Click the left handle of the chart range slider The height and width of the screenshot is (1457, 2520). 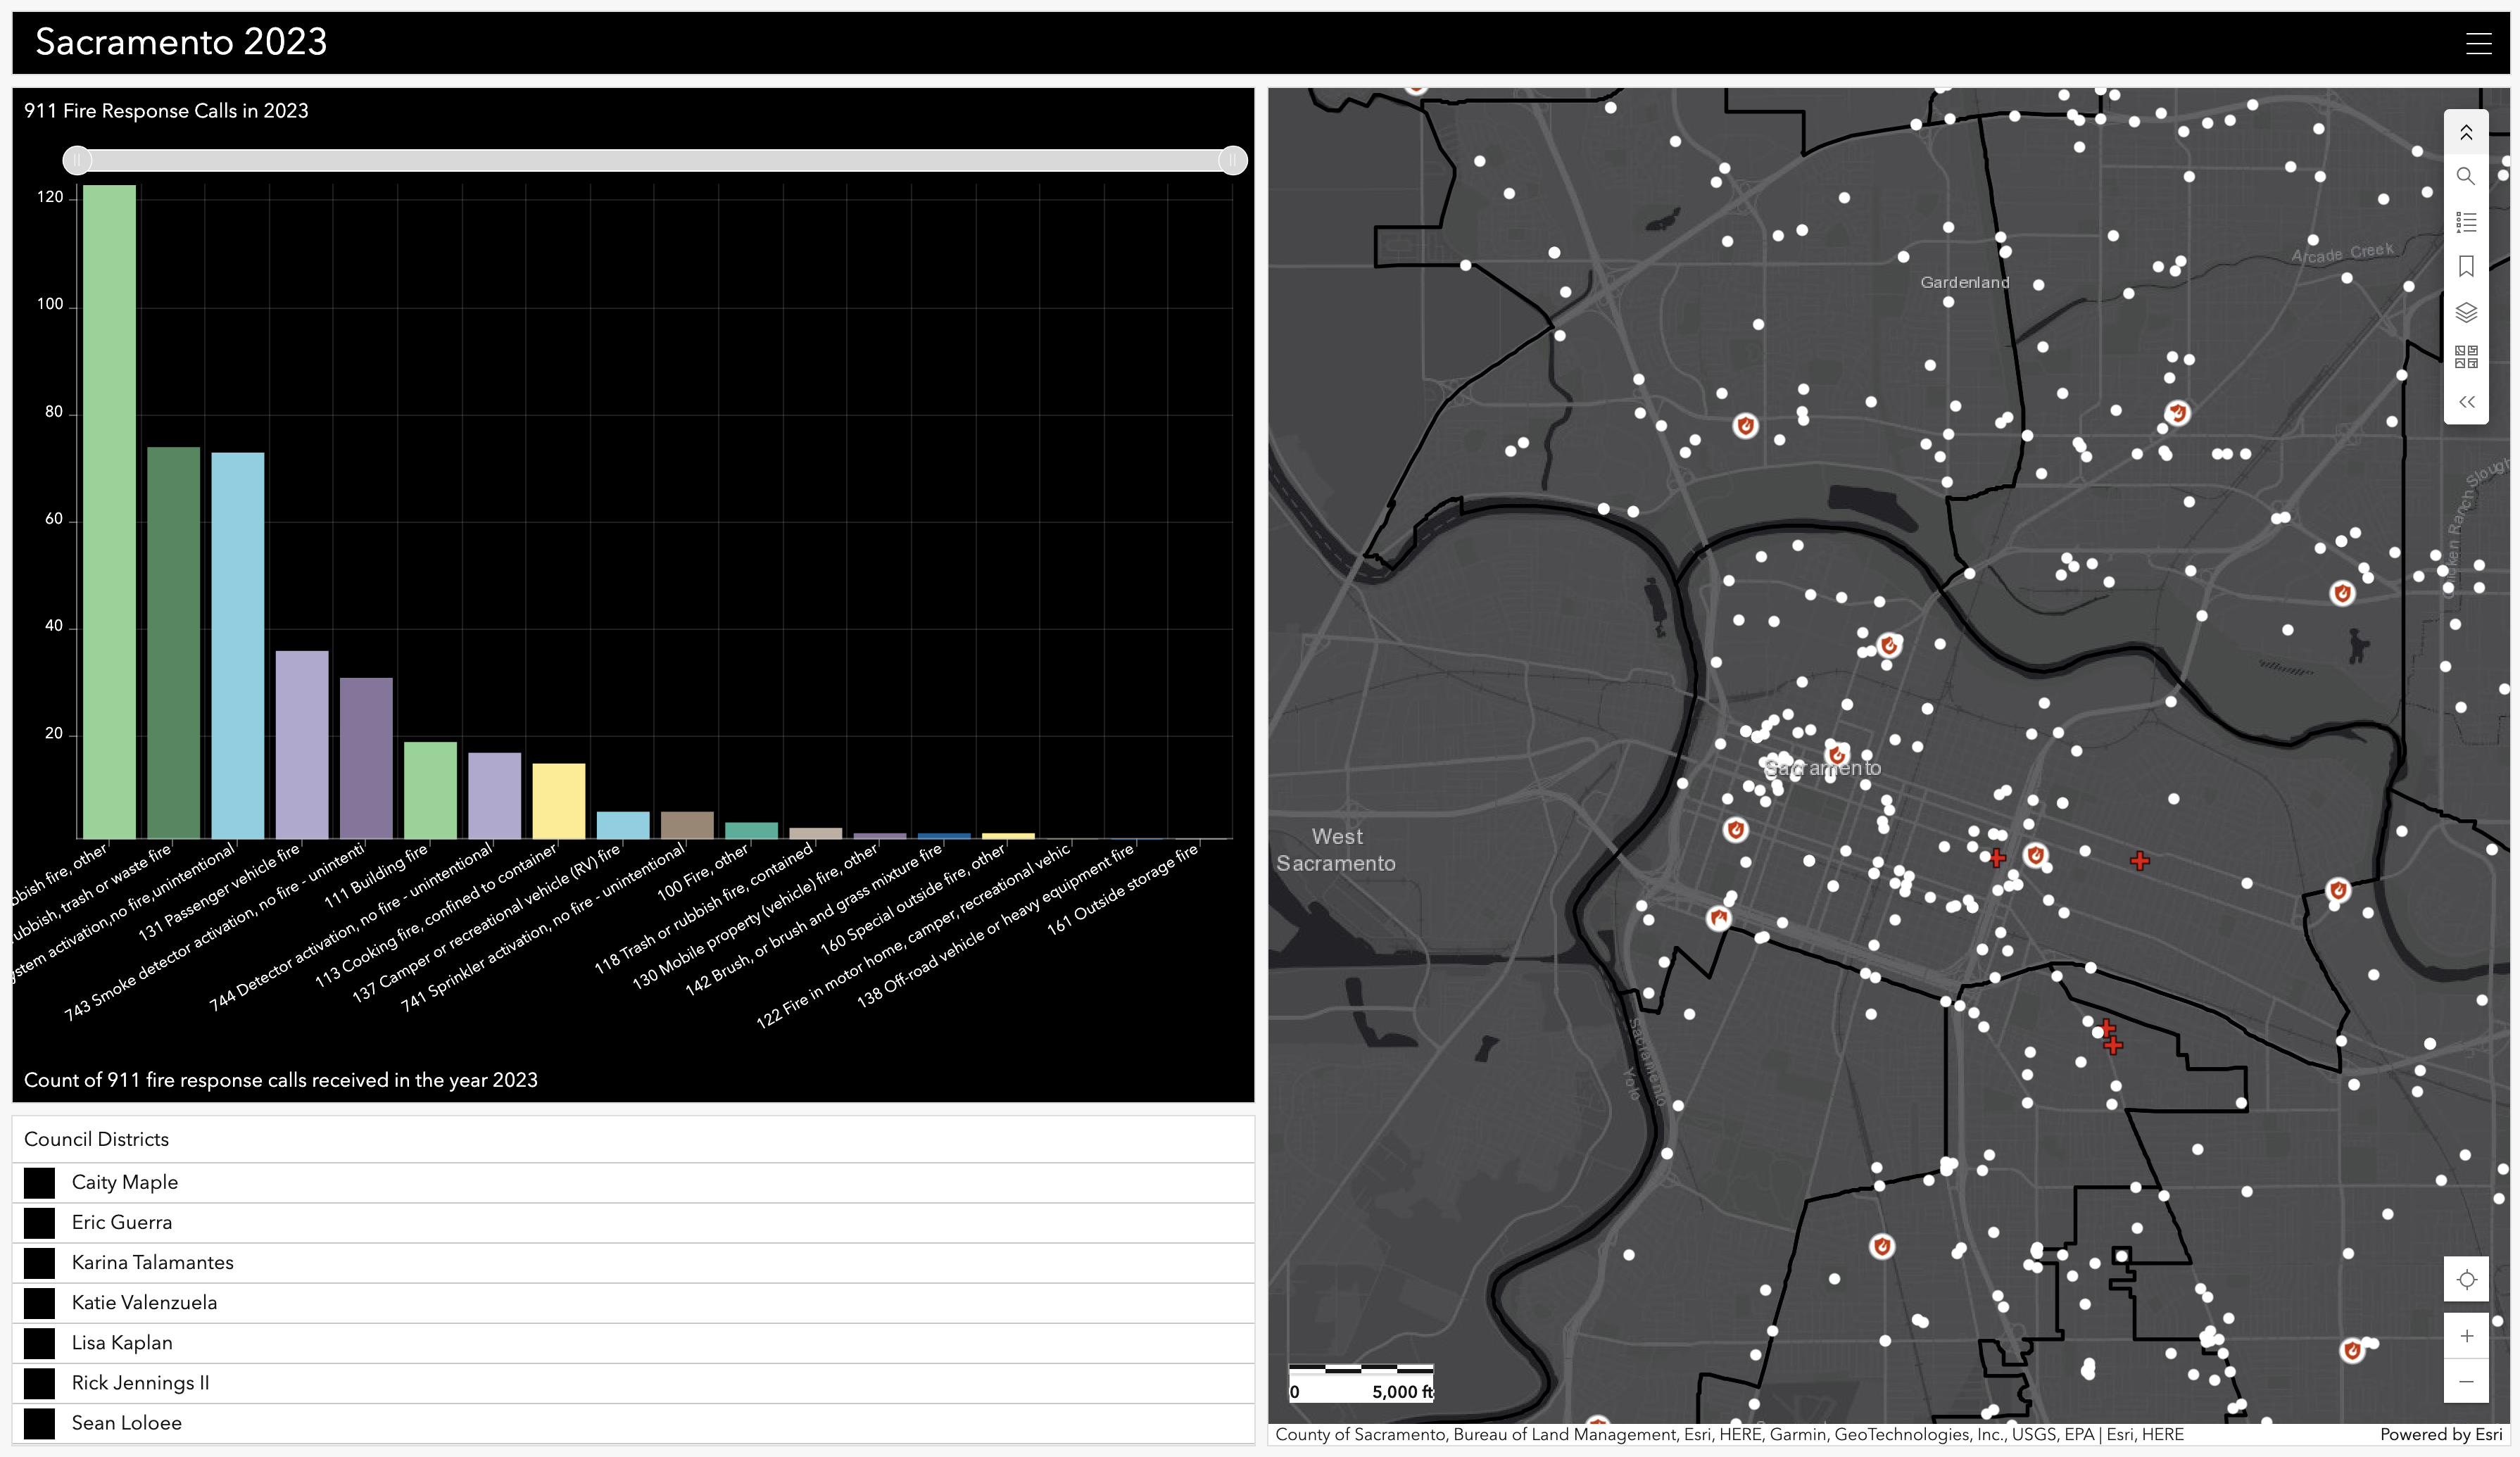pos(77,160)
